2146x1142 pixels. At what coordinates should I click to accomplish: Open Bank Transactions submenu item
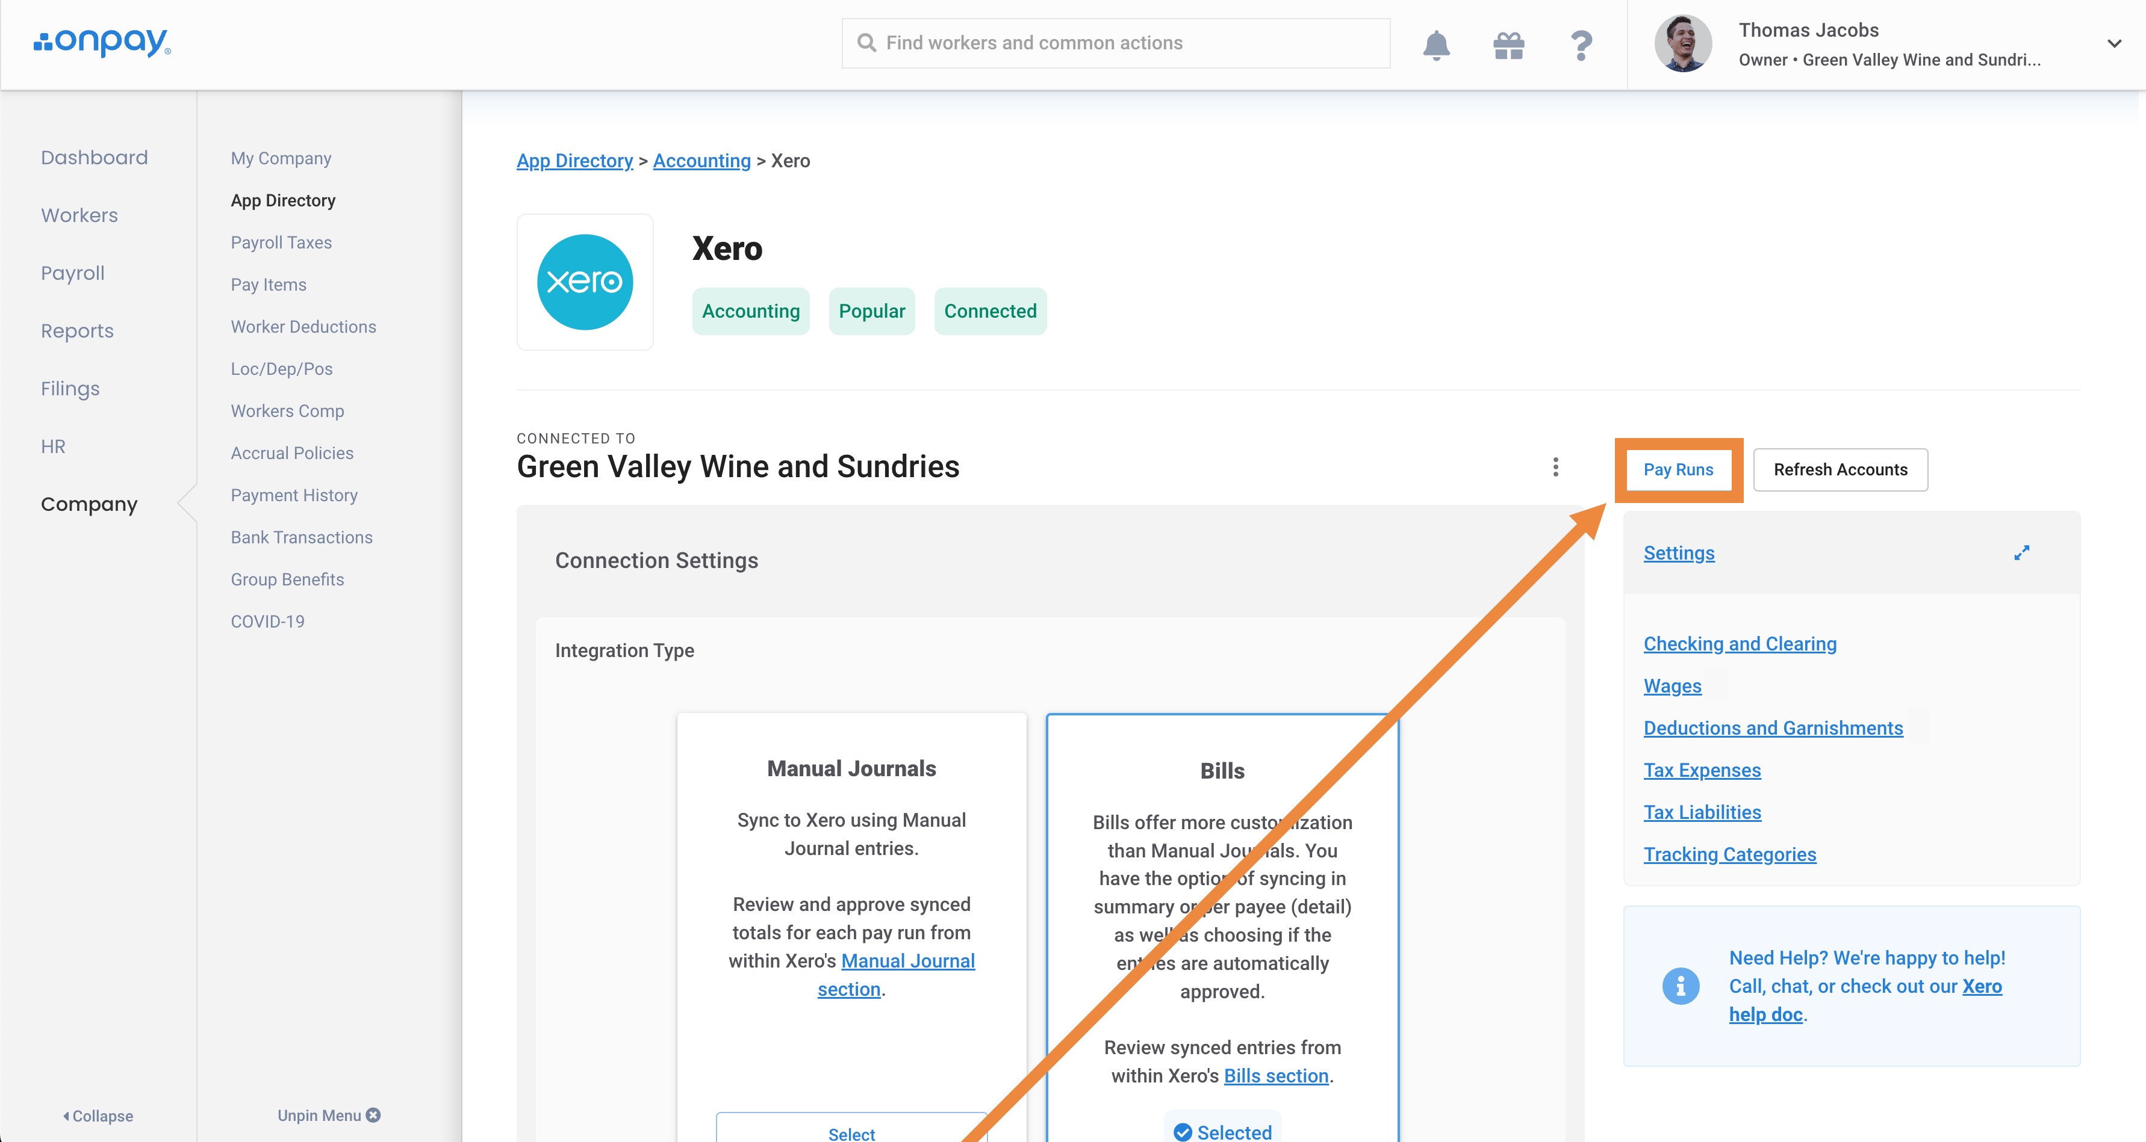302,537
